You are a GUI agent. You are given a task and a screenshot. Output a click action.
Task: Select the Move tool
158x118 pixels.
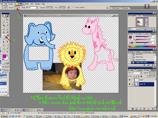pos(7,20)
